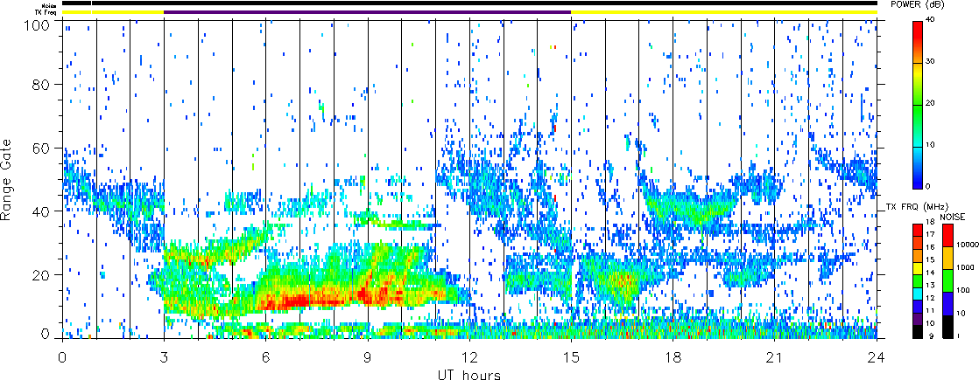Click the strong red echo band near hour 7
Image resolution: width=979 pixels, height=380 pixels.
tap(299, 301)
